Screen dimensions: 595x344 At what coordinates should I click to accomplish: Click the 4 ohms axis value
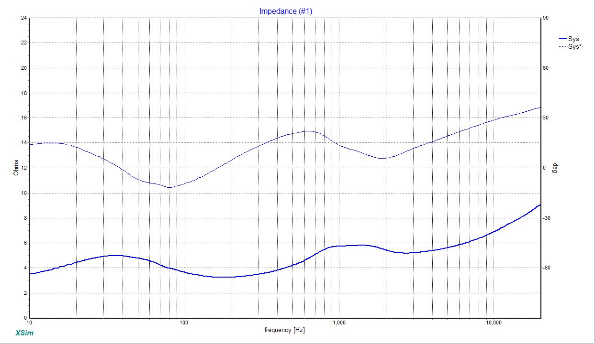[25, 268]
